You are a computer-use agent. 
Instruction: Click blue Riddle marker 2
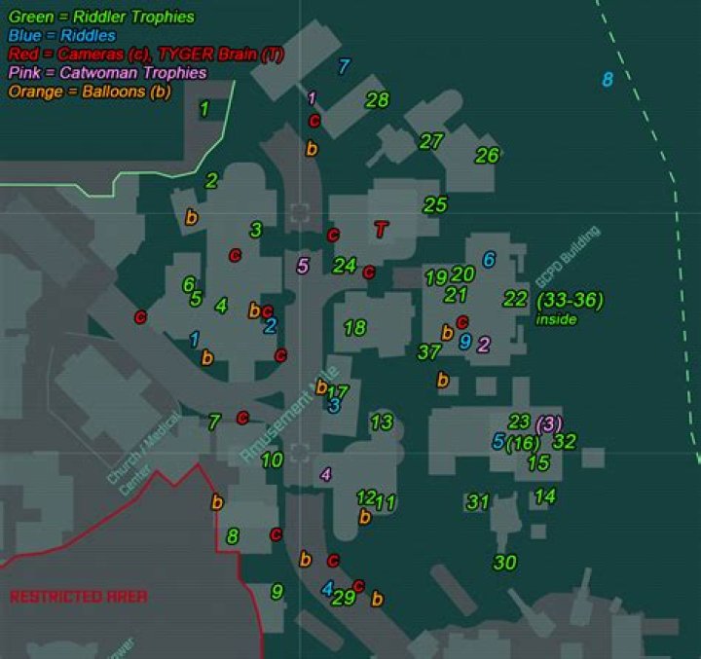pyautogui.click(x=271, y=325)
